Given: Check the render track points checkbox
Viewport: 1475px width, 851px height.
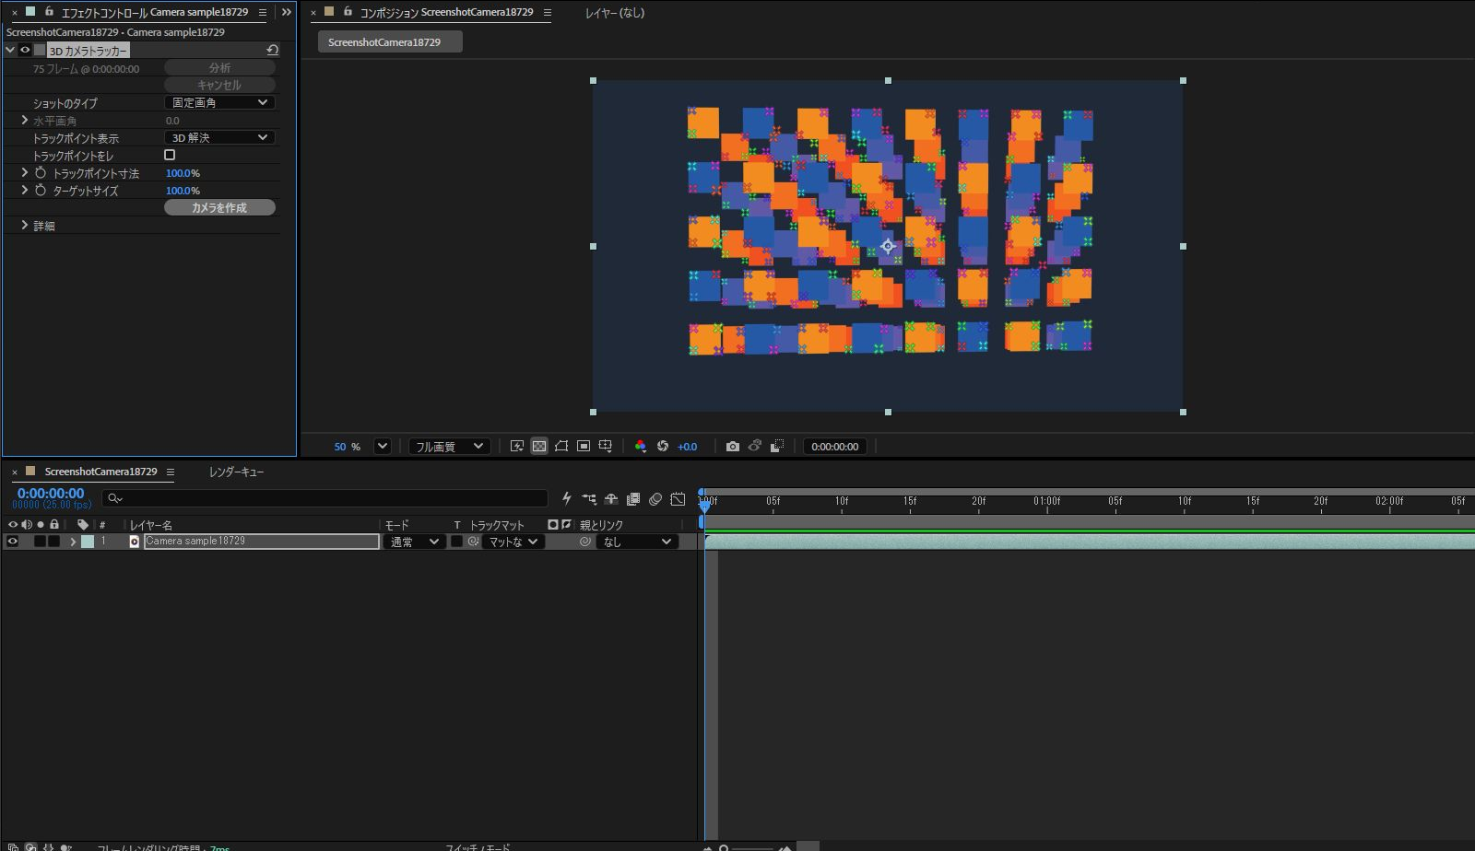Looking at the screenshot, I should (x=170, y=155).
